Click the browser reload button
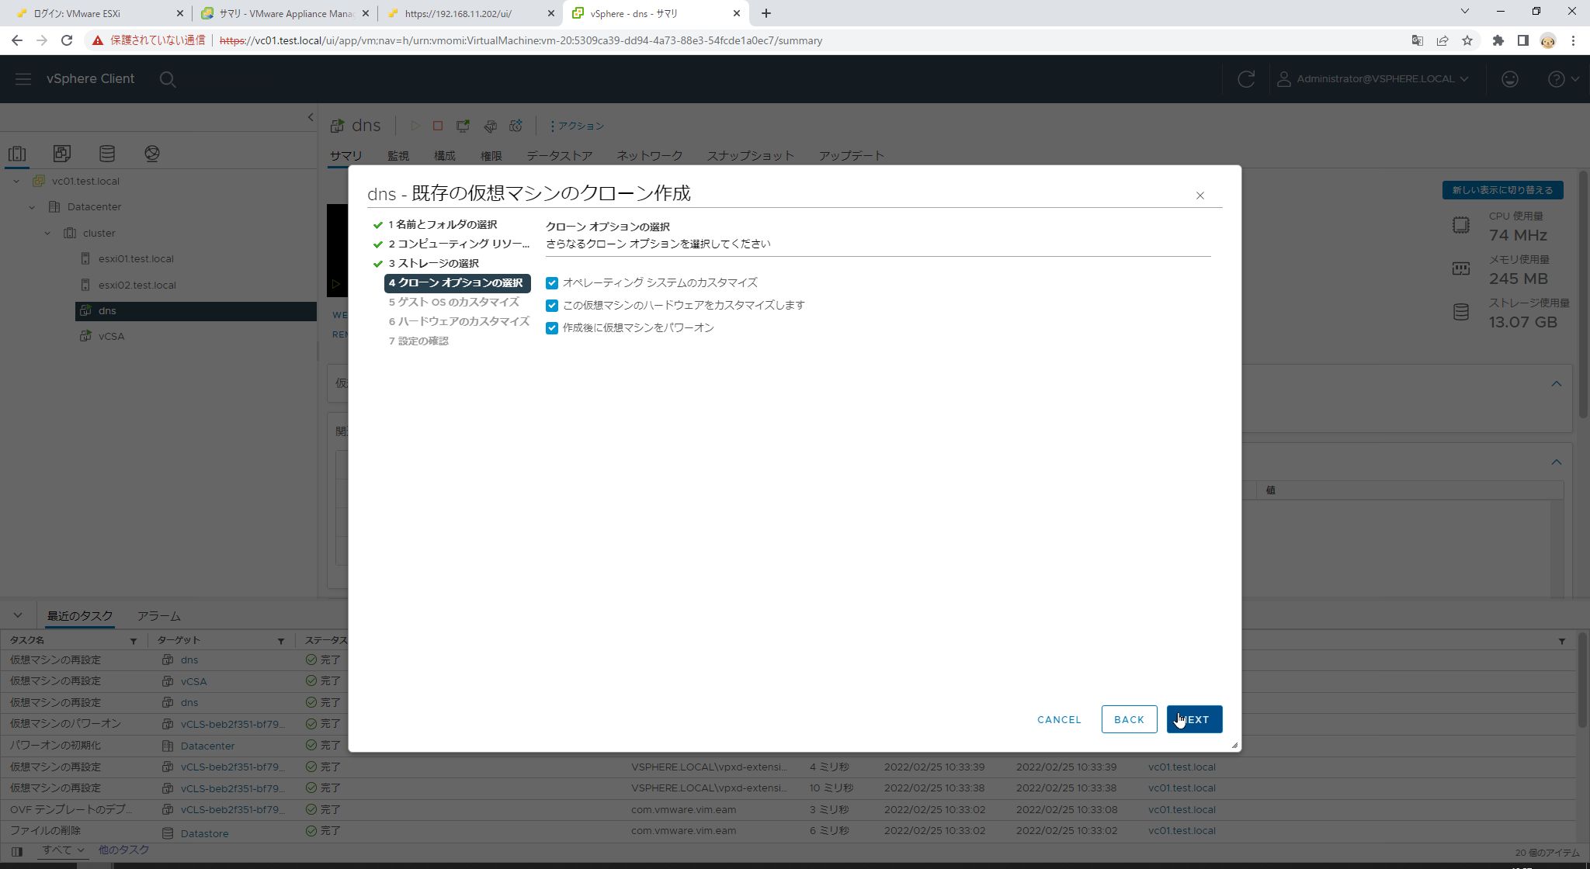 click(x=67, y=40)
